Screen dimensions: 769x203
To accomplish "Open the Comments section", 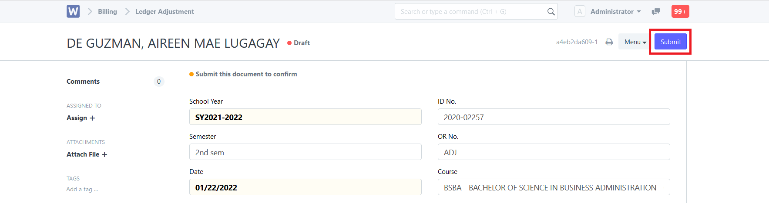I will click(83, 82).
